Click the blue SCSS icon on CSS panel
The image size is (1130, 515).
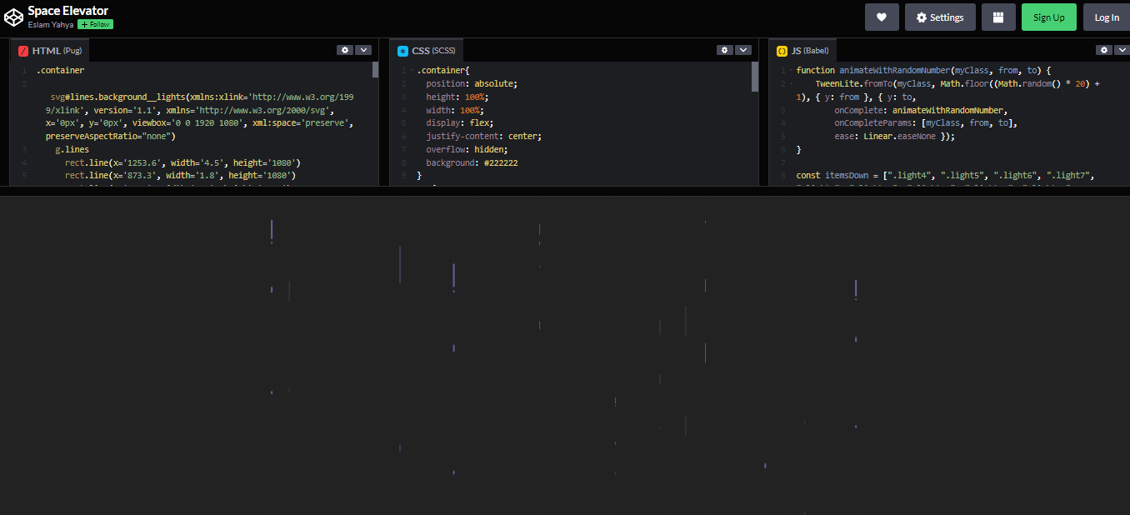[x=402, y=50]
